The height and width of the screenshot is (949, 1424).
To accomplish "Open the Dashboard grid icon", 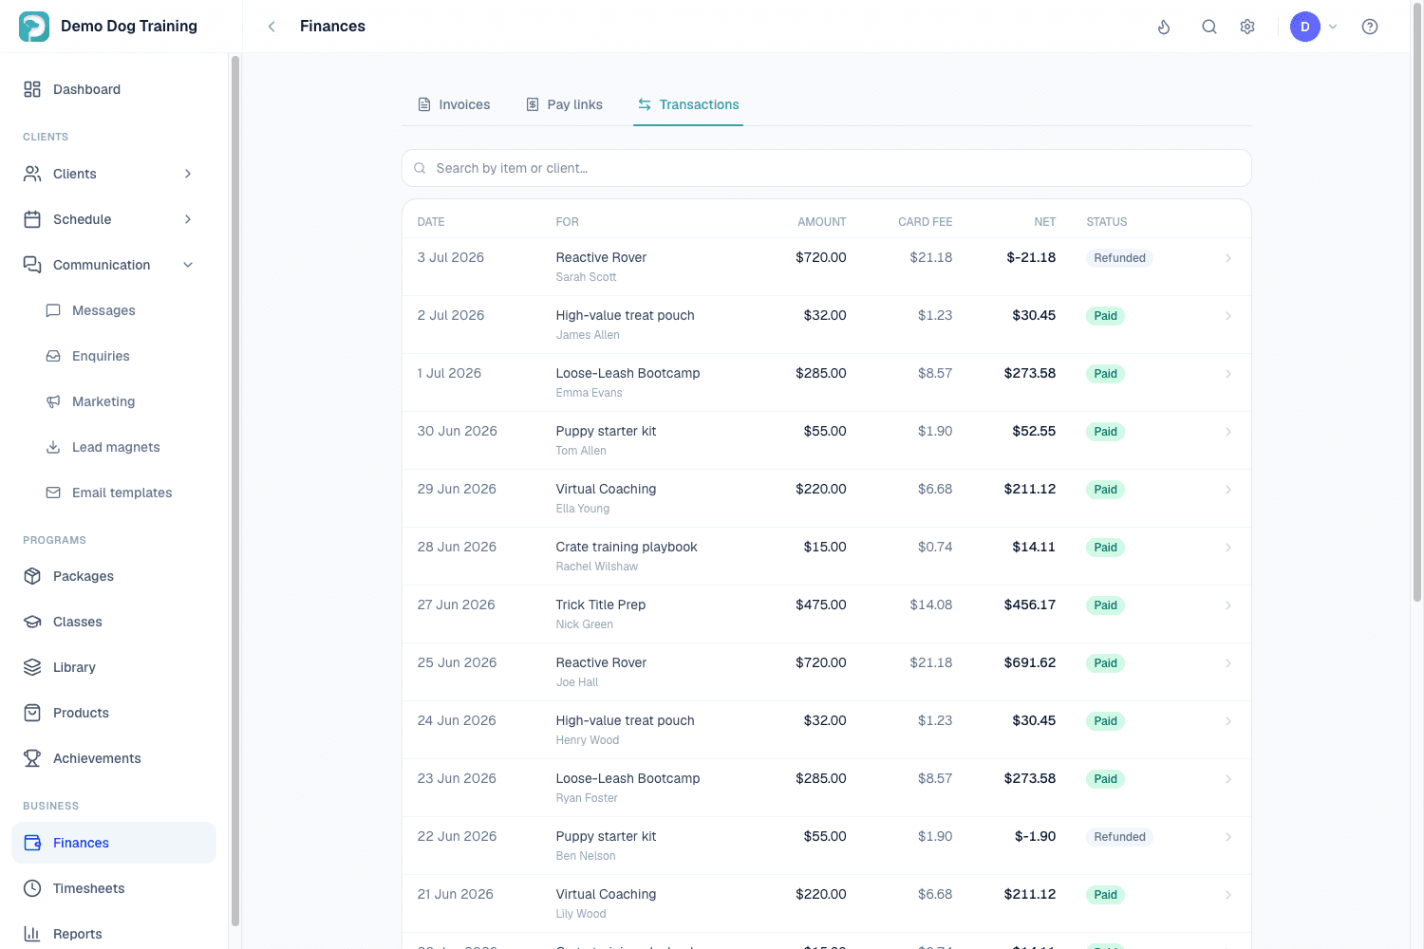I will pyautogui.click(x=32, y=89).
